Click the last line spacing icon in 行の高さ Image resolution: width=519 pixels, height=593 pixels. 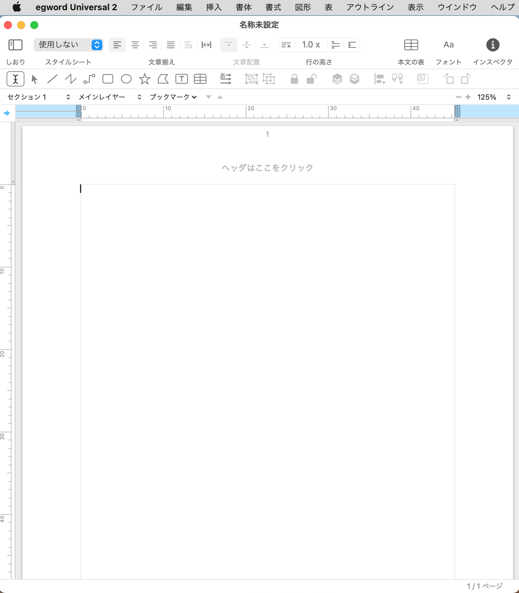coord(352,45)
